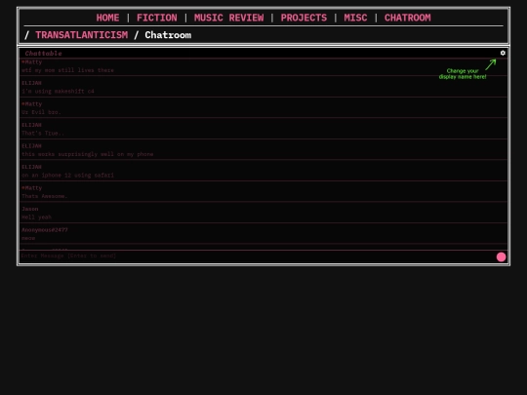Viewport: 527px width, 395px height.
Task: Select the "meow" message
Action: (x=28, y=238)
